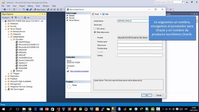Screen dimensions: 199x112
Task: Select the SSISOLEDB provider
Action: point(23,68)
